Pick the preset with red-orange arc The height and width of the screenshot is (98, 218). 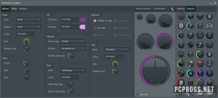200,64
